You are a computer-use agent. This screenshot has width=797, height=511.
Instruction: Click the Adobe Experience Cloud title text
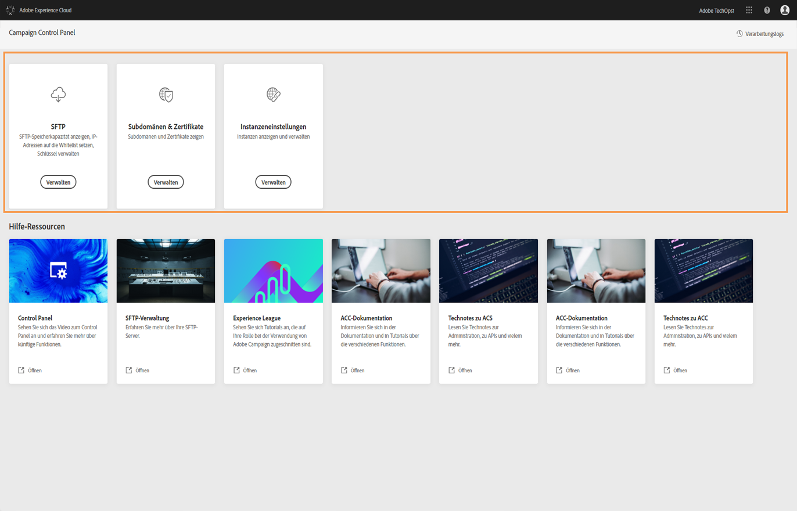(x=46, y=10)
